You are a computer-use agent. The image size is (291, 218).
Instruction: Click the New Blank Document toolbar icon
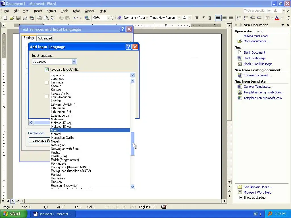[5, 18]
